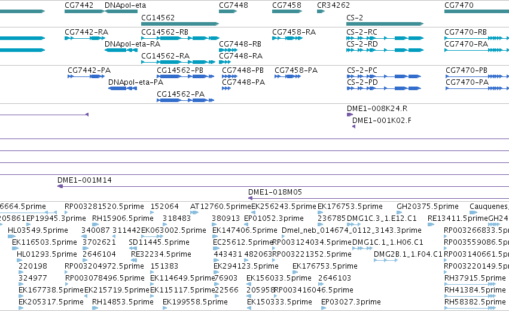Click the CS-2 gene bar
The image size is (509, 311).
(385, 24)
